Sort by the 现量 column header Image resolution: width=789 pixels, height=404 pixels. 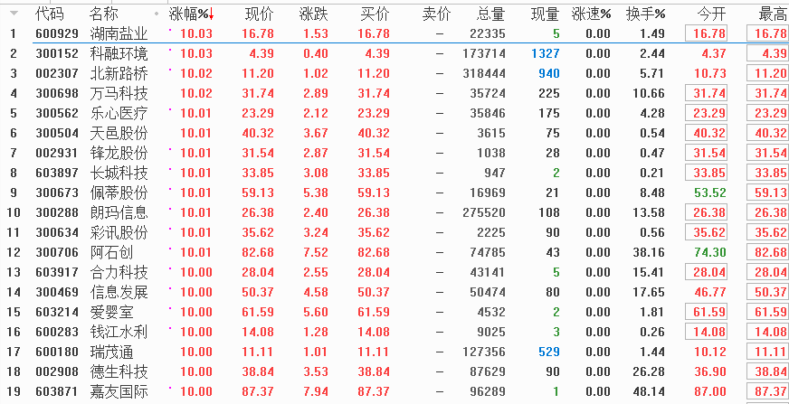pyautogui.click(x=545, y=14)
